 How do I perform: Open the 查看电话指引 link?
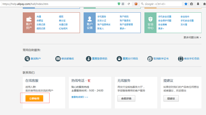[80, 97]
